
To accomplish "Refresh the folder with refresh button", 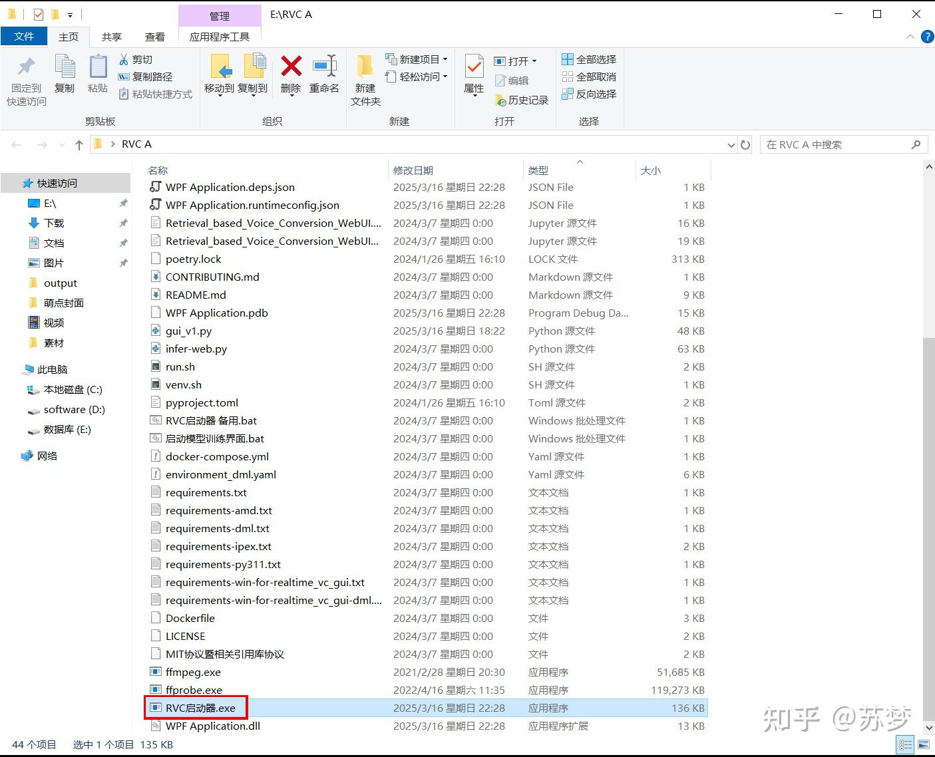I will [x=745, y=144].
